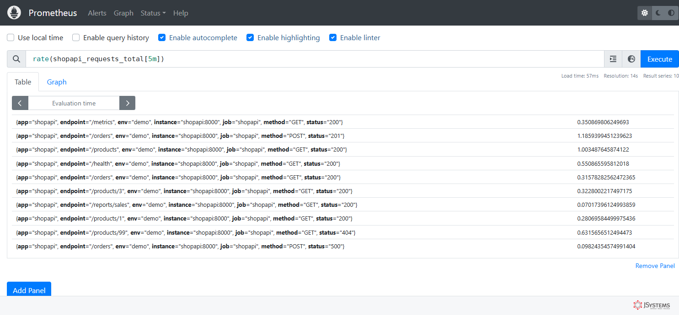
Task: Select the /orders GET status 200 row
Action: (343, 177)
